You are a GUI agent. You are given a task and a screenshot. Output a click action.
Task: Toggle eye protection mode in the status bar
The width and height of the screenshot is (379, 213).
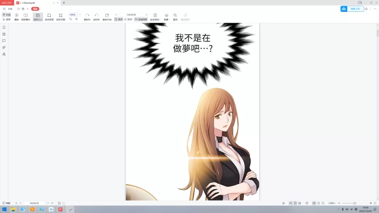tap(283, 203)
